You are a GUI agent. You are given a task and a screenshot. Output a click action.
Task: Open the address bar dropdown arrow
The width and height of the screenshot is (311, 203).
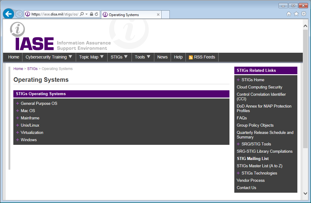click(x=86, y=14)
